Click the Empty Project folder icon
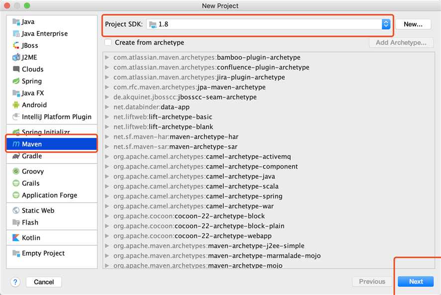The height and width of the screenshot is (295, 441). point(16,253)
